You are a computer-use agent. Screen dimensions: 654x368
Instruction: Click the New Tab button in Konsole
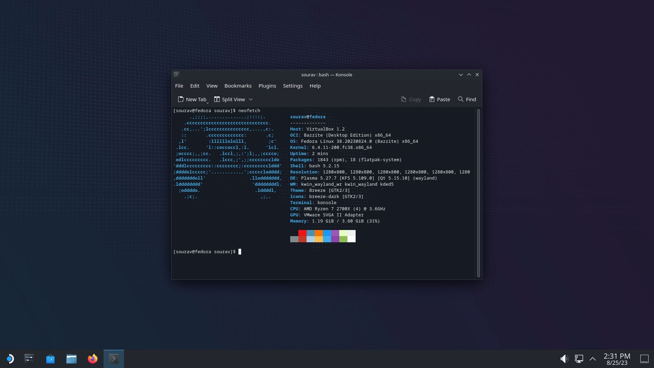(192, 99)
